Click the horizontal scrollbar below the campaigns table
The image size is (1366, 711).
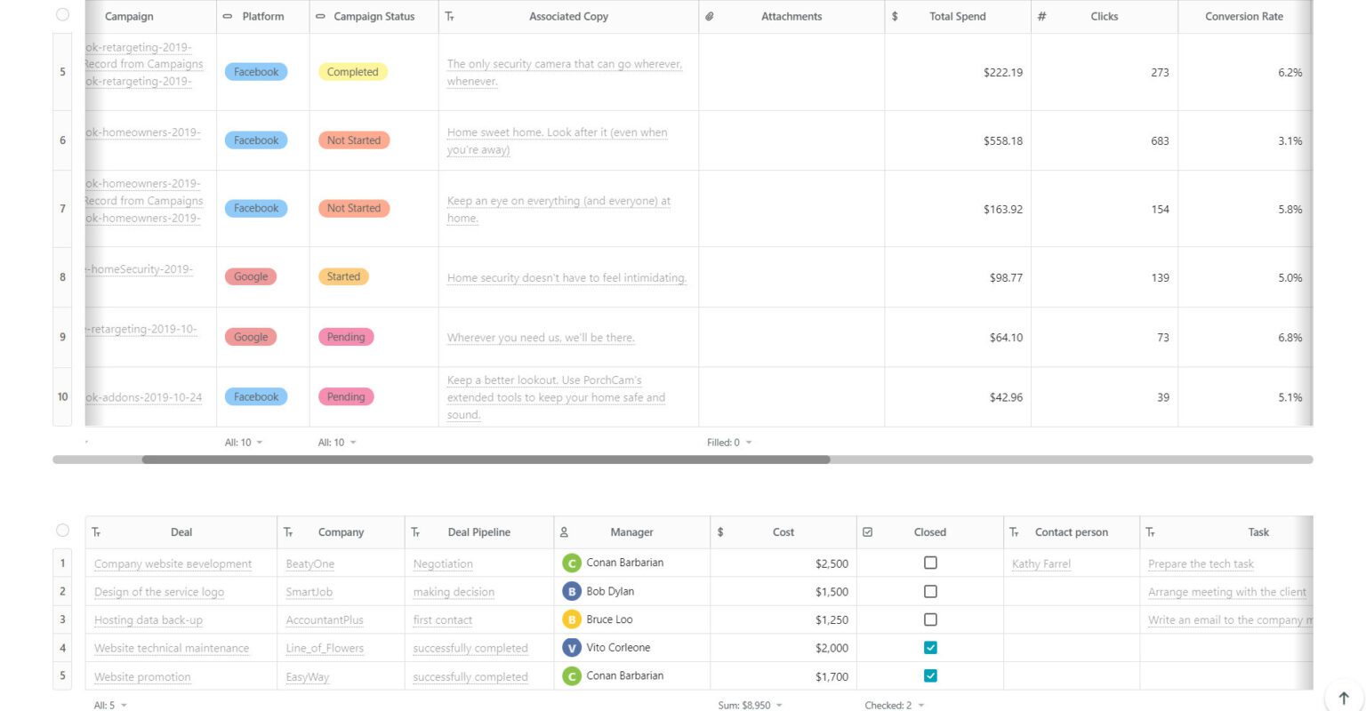coord(485,459)
